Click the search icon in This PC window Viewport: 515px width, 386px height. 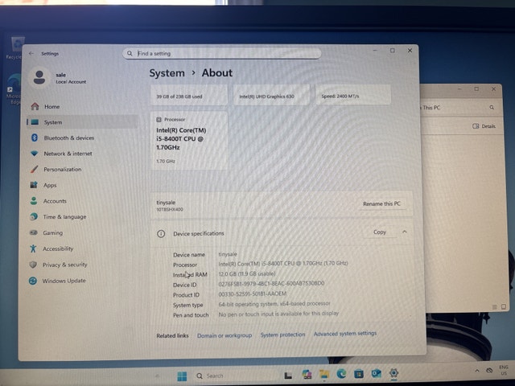(x=492, y=107)
